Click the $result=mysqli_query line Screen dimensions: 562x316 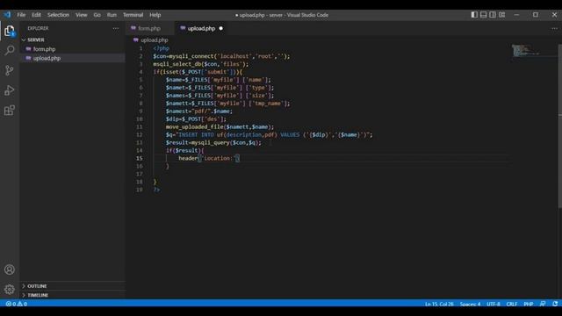coord(213,142)
